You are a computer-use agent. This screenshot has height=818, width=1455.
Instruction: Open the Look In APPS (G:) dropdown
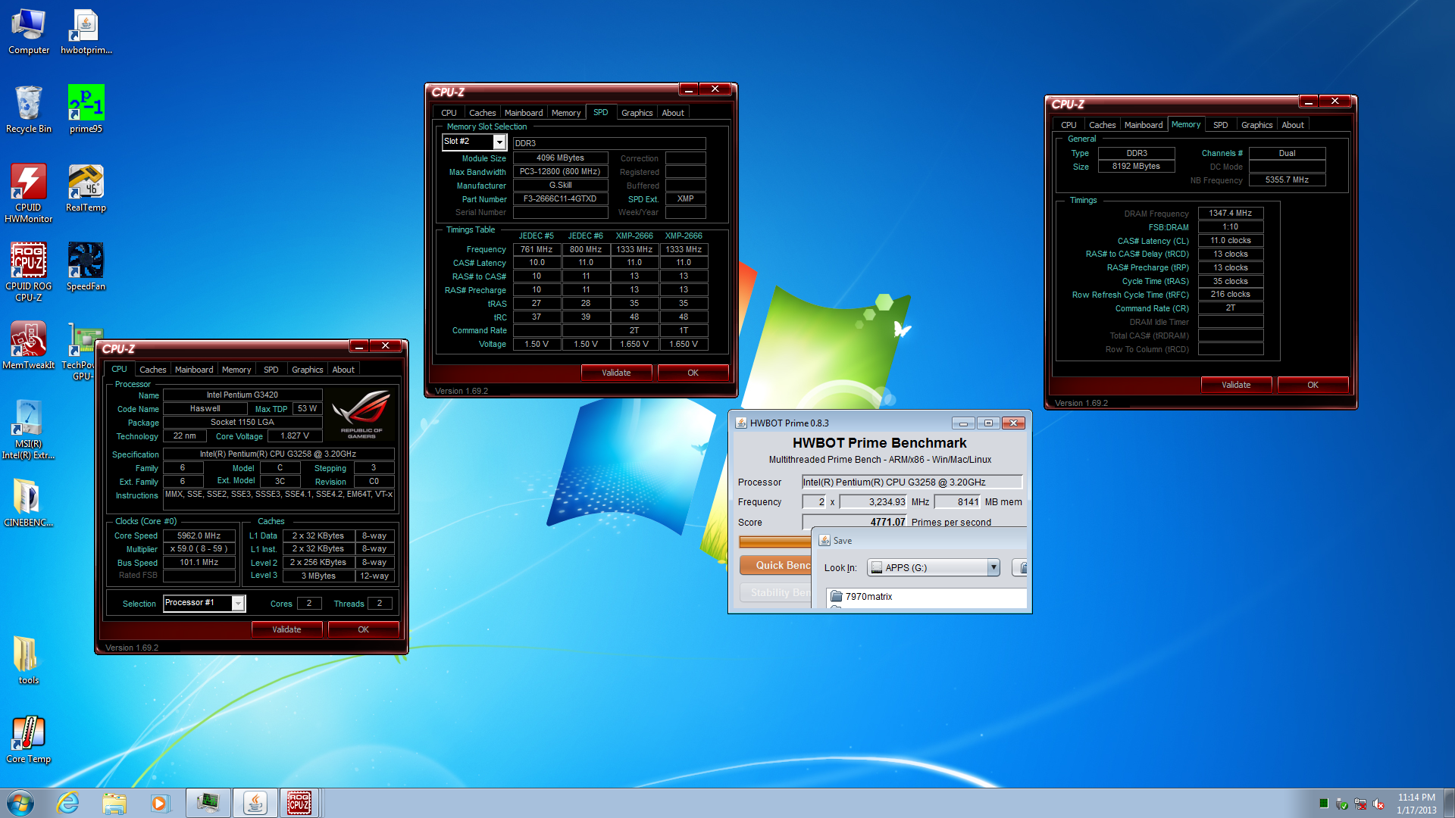(993, 567)
